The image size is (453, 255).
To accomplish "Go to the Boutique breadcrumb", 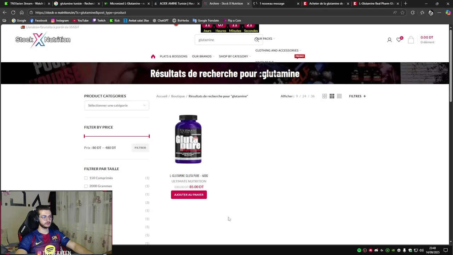I will click(178, 96).
